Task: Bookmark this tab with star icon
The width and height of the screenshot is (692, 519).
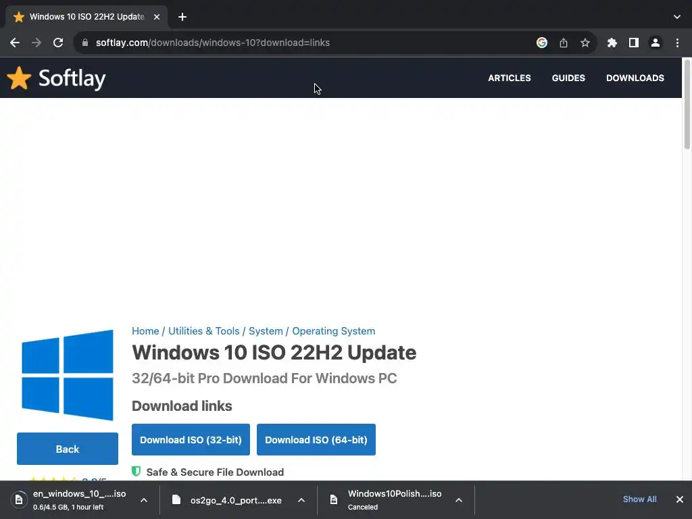Action: 585,43
